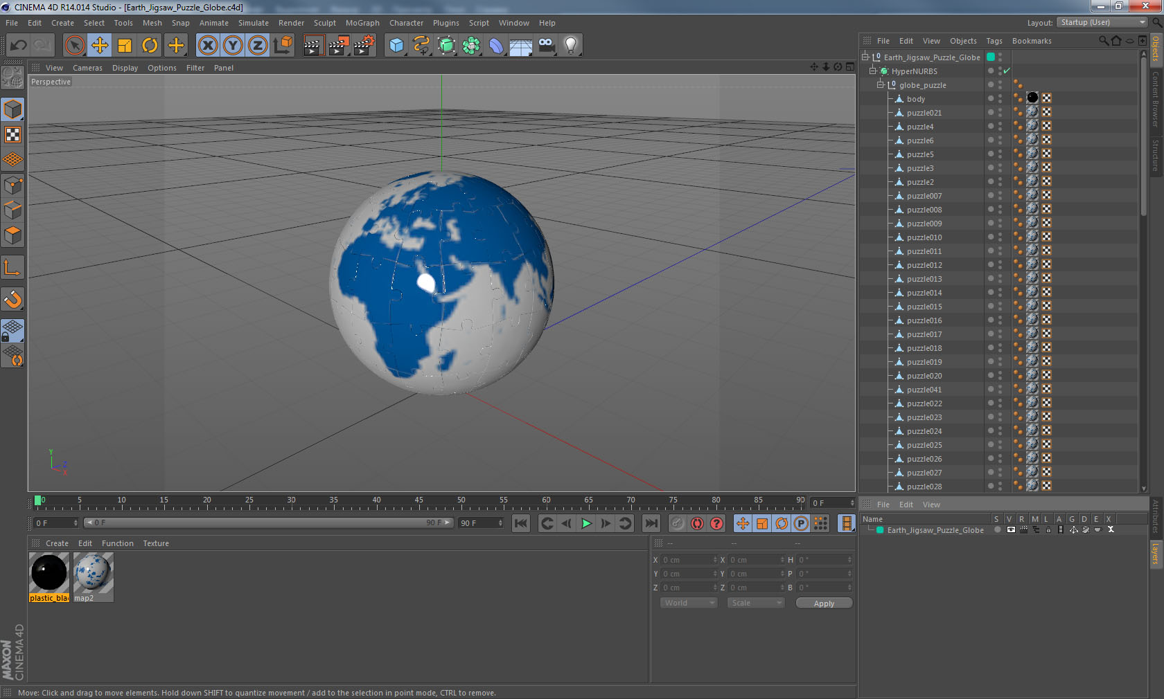Open Objects menu in Object Manager

tap(963, 41)
